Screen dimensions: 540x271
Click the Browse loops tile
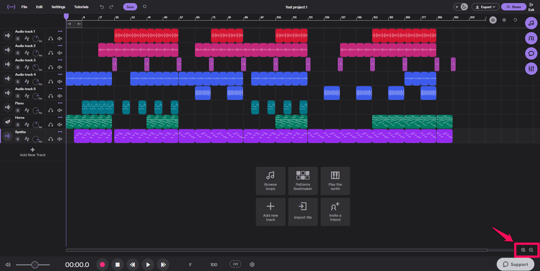(271, 181)
